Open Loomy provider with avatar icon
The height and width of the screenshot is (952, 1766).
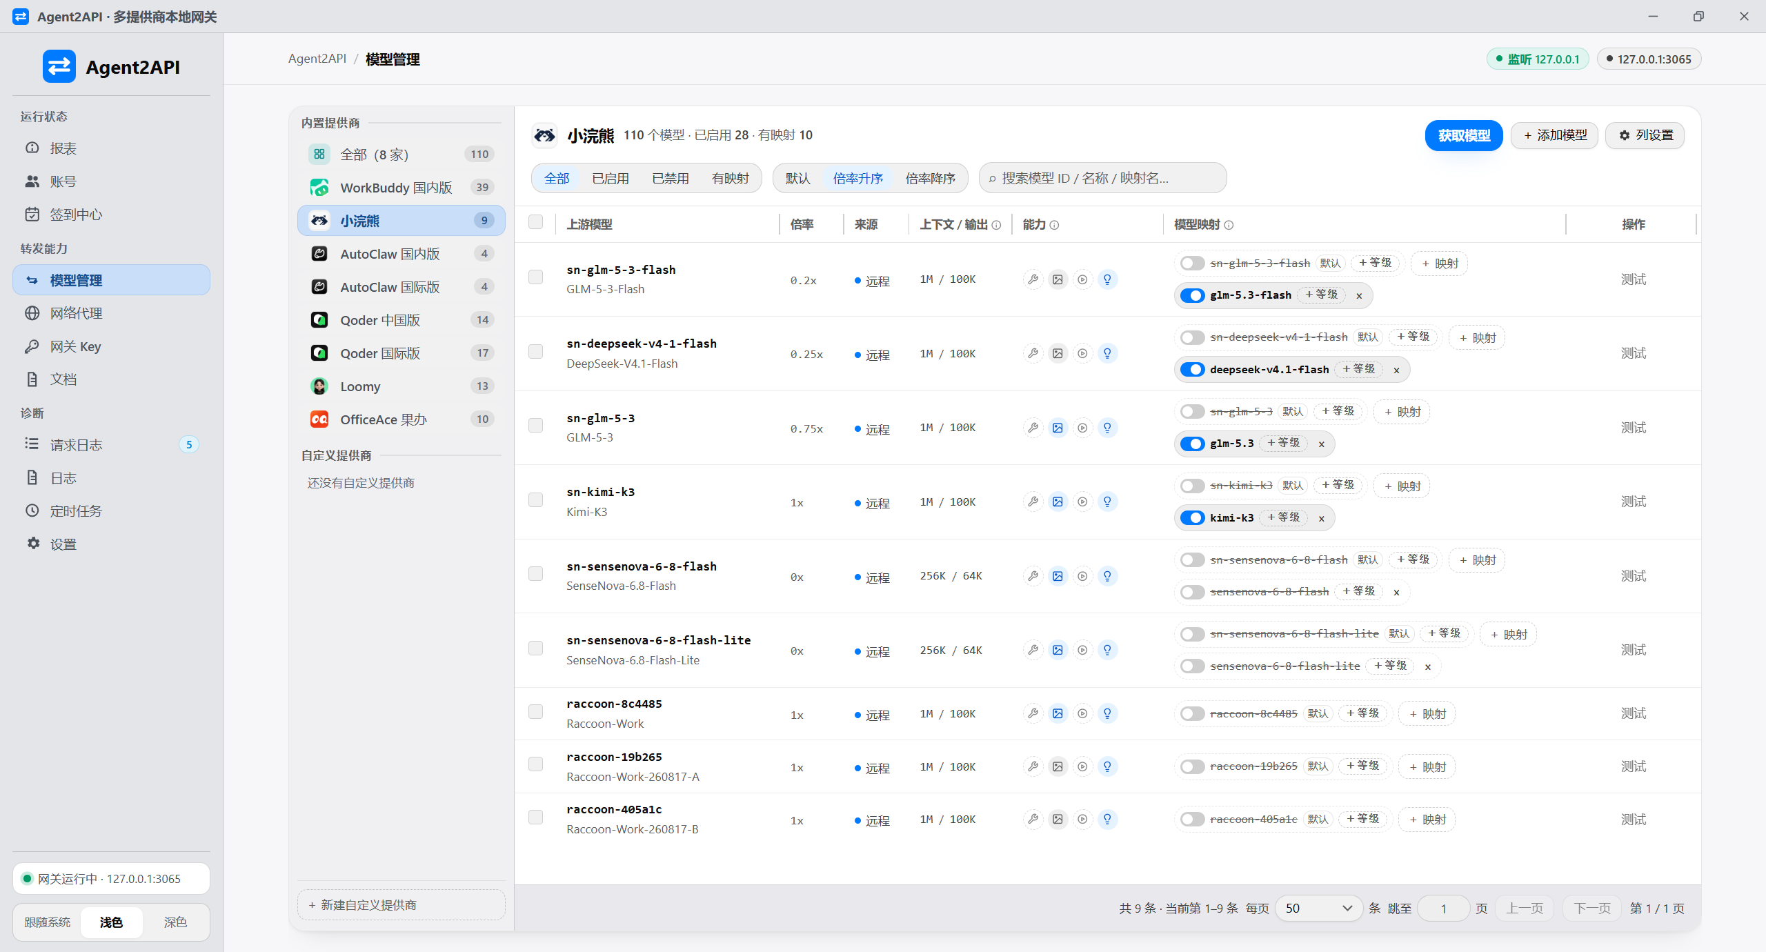[x=319, y=386]
